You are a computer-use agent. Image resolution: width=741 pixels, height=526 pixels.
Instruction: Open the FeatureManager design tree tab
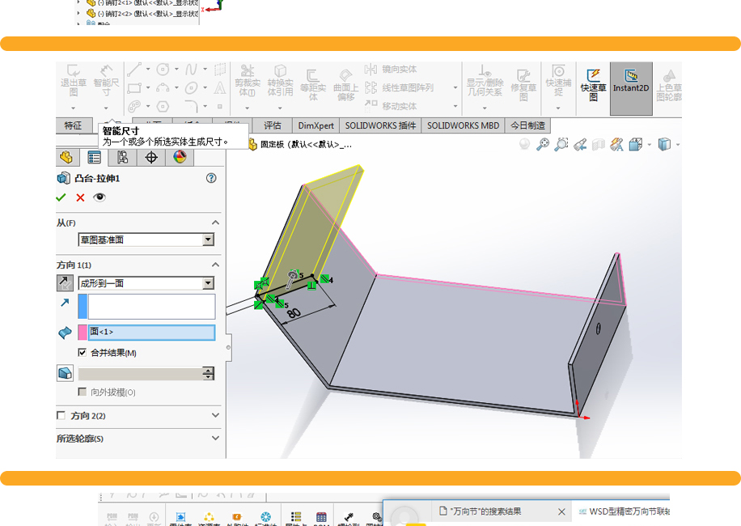point(66,157)
